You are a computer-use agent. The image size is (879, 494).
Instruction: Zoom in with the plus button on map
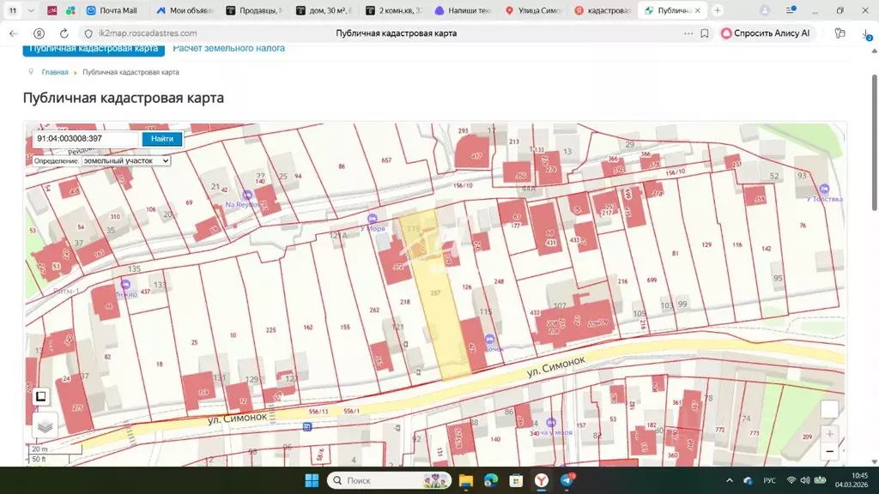829,434
